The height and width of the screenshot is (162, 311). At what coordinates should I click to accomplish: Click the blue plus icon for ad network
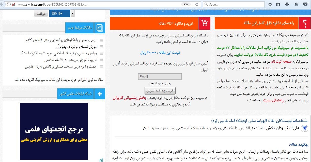click(x=100, y=94)
